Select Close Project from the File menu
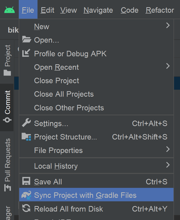This screenshot has height=220, width=180. [x=56, y=81]
